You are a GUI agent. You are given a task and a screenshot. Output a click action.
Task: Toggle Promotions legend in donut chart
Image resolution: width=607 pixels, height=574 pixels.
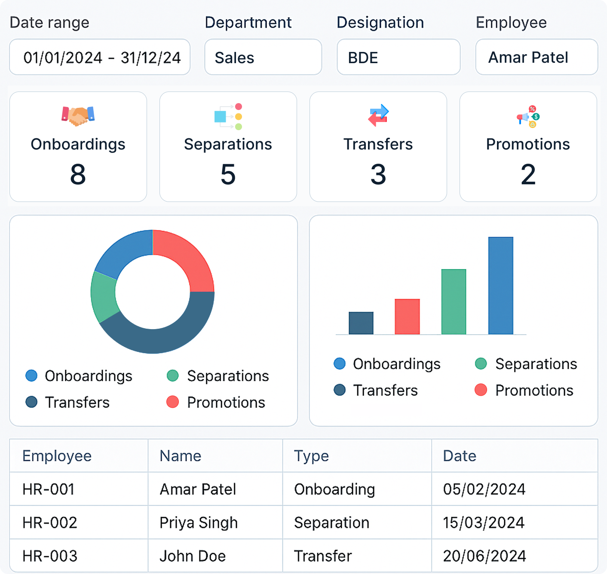(x=216, y=403)
